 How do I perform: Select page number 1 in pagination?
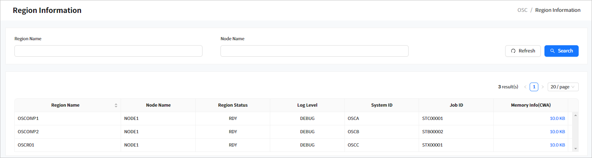[534, 87]
